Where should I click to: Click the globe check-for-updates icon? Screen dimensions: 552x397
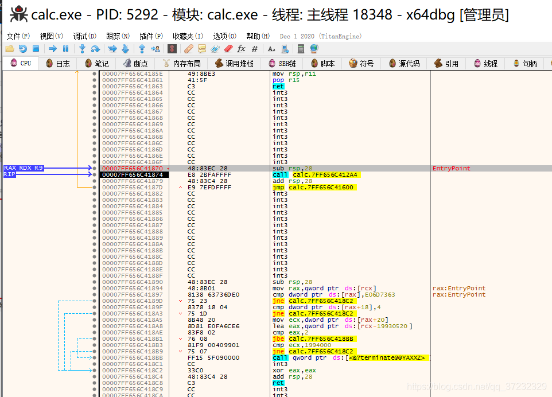click(x=314, y=49)
